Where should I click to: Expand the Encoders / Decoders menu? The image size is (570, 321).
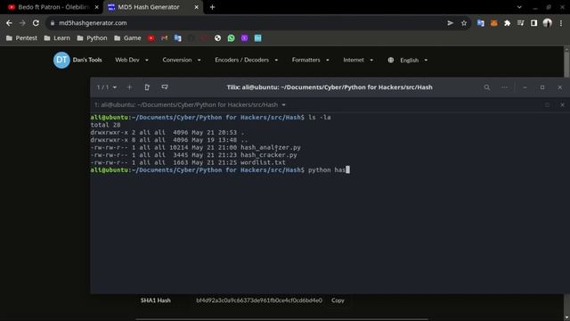[x=246, y=60]
